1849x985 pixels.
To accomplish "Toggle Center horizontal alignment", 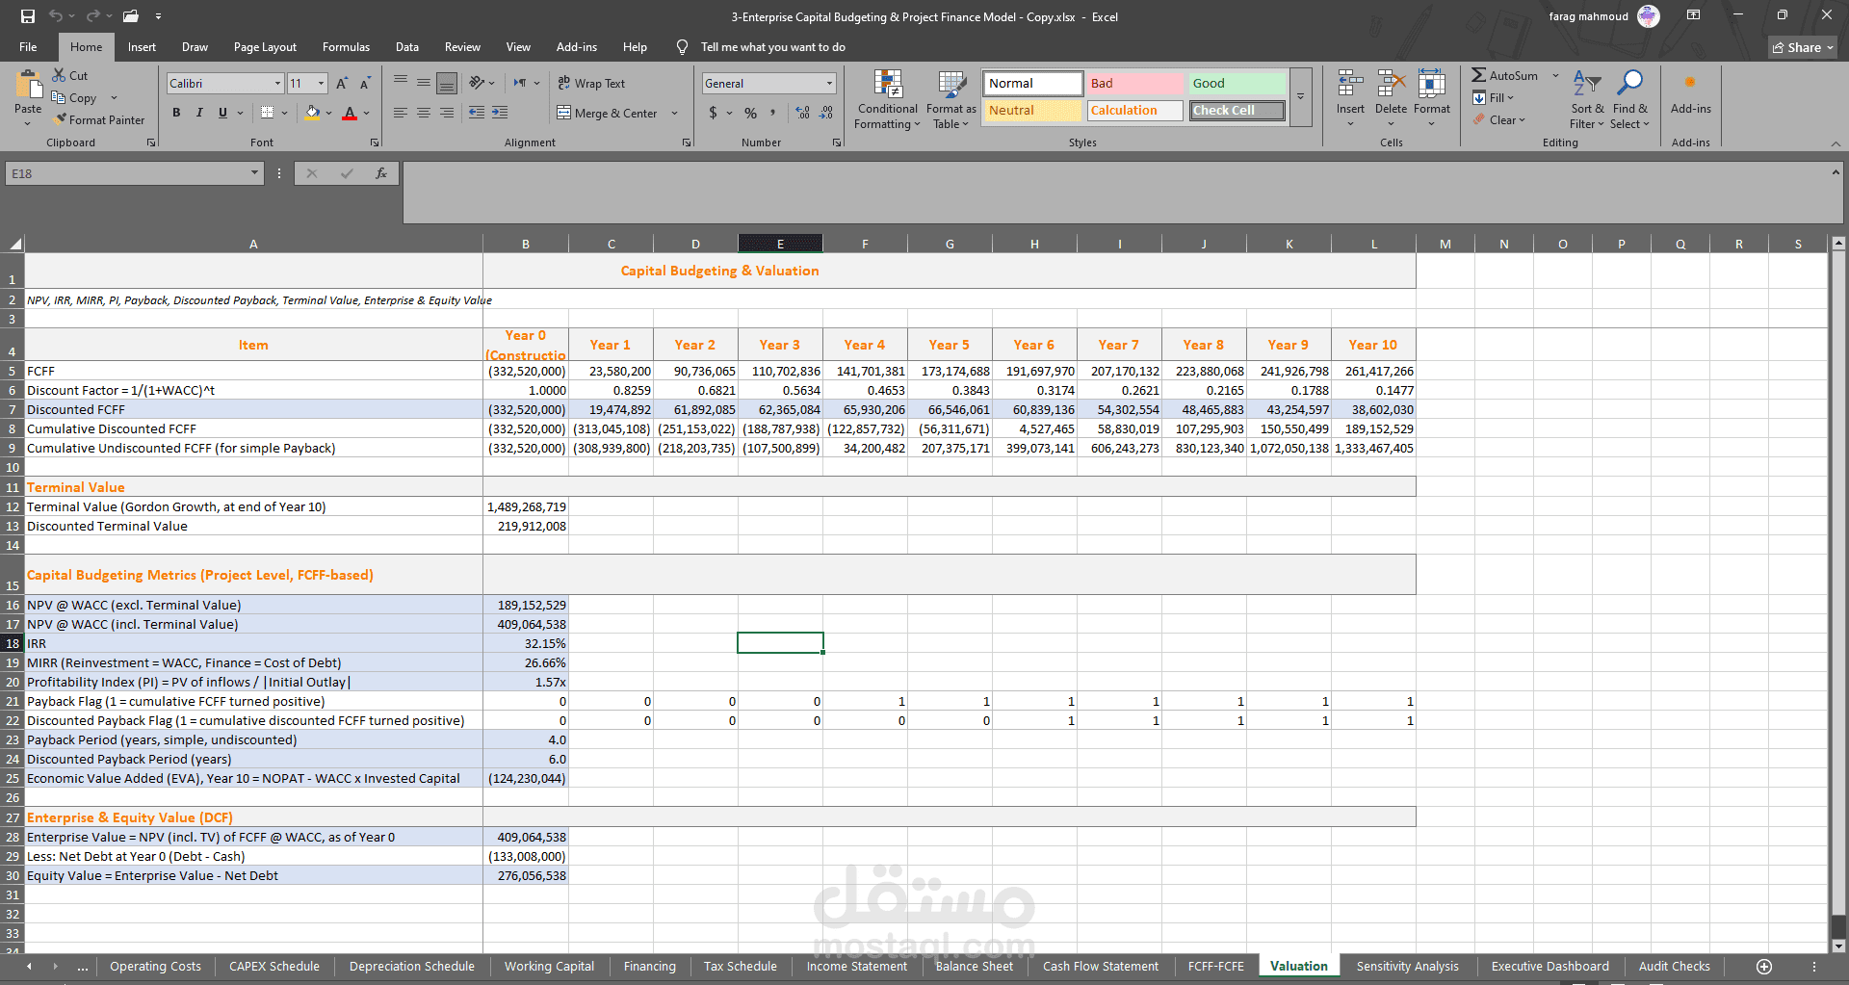I will [424, 113].
